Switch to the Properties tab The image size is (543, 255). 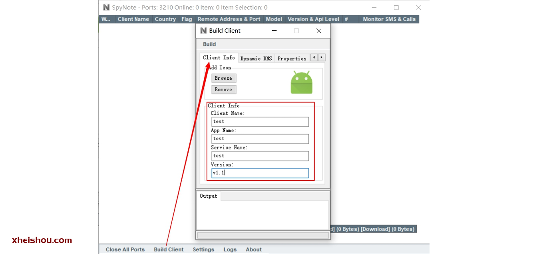(292, 59)
